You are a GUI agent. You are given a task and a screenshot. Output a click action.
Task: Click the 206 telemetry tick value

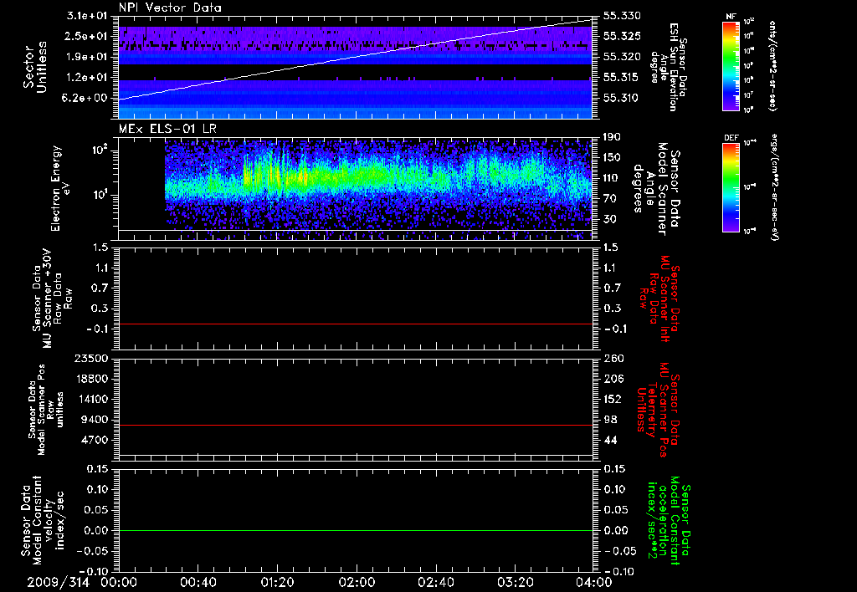(612, 379)
